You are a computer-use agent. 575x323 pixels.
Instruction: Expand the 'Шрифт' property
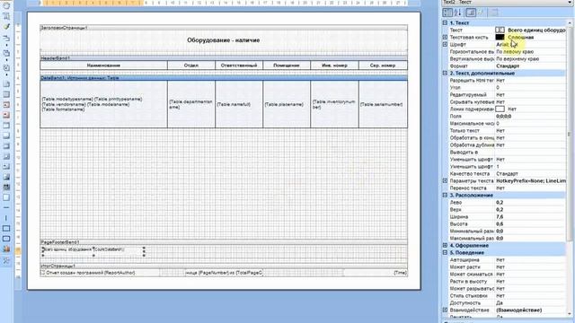coord(445,44)
